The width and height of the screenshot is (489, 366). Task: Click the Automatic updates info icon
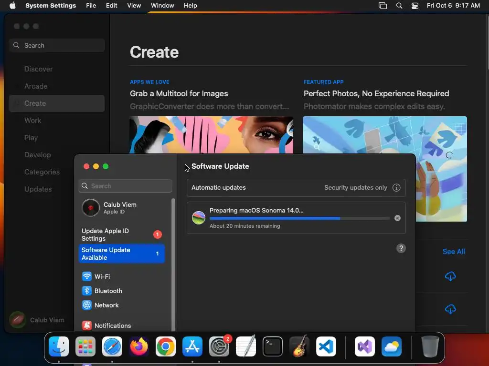click(396, 188)
